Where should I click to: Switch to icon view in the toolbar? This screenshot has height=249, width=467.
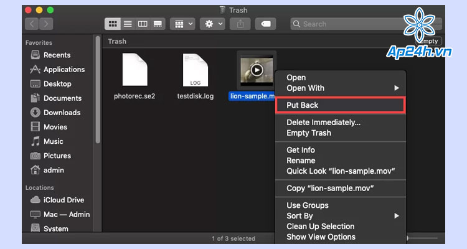tap(113, 24)
